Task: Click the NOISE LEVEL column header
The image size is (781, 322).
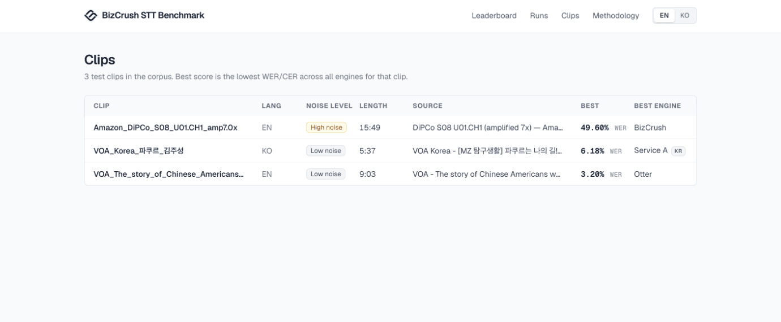Action: [x=329, y=106]
